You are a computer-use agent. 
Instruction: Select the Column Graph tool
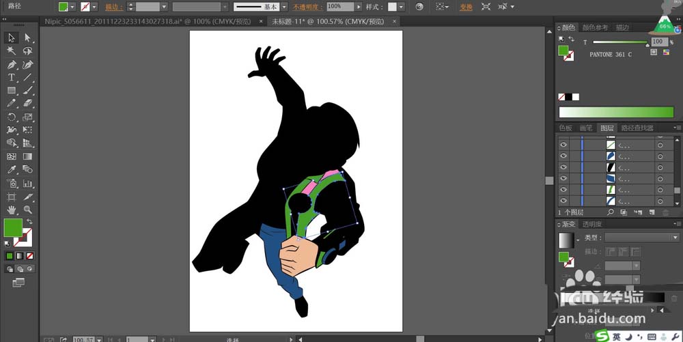28,183
